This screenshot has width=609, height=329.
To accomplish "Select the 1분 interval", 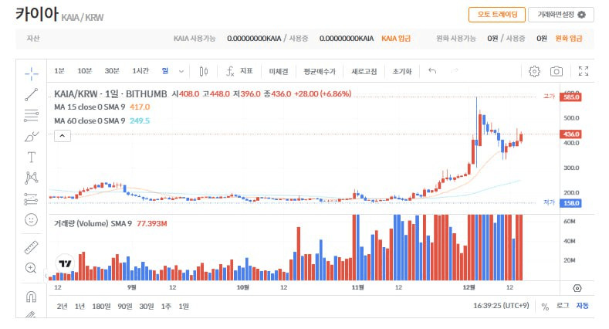I will (x=59, y=71).
